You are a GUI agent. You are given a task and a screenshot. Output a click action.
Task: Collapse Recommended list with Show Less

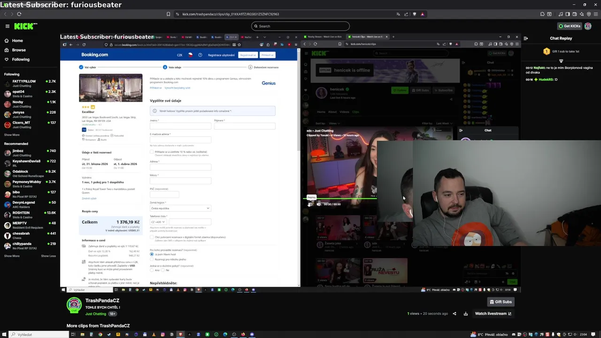(x=48, y=256)
